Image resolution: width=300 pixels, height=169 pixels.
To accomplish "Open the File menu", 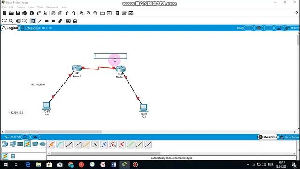I will coord(4,7).
